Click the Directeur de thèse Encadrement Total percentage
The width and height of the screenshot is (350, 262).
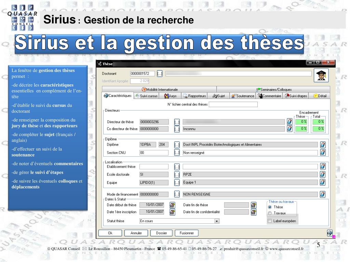tap(318, 122)
